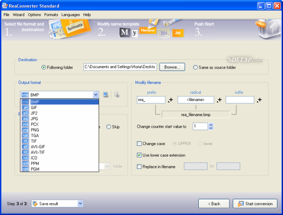Viewport: 283px width, 215px height.
Task: Click the plus icon after the prefix field
Action: pyautogui.click(x=170, y=100)
